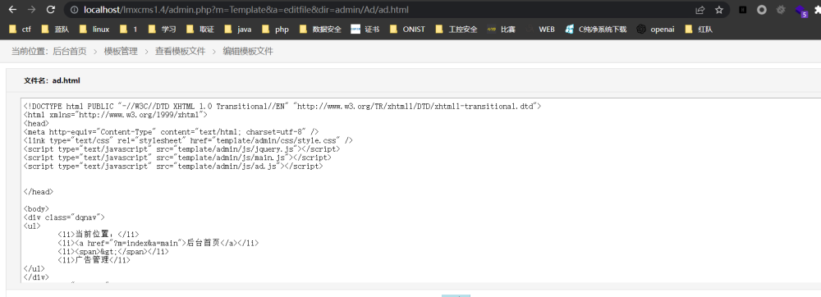Go to 后台首页 in breadcrumb
The width and height of the screenshot is (821, 297).
pyautogui.click(x=70, y=51)
